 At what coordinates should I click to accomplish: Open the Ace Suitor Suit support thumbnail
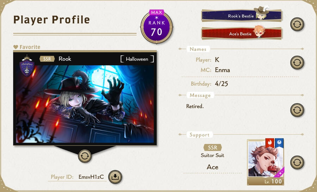tap(266, 162)
